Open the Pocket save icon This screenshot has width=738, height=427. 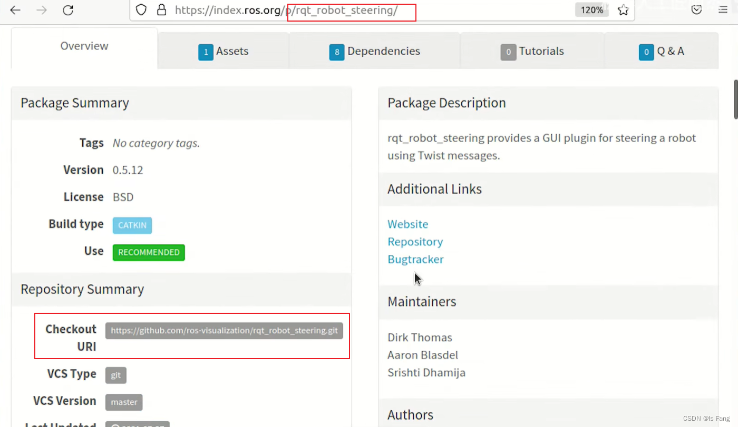coord(696,10)
